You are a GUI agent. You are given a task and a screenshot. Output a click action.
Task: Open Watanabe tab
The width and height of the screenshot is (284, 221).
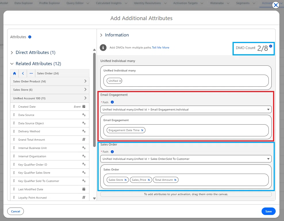[217, 3]
